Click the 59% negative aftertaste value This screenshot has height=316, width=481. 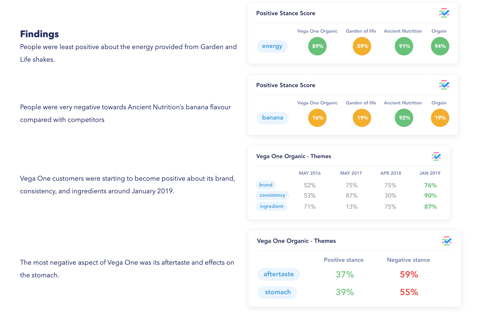point(409,275)
